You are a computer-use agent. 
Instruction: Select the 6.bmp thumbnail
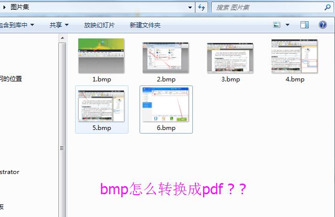166,106
